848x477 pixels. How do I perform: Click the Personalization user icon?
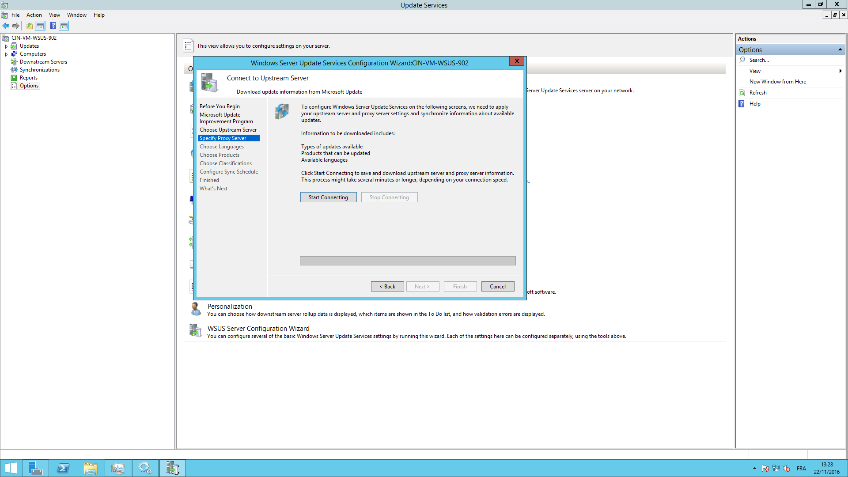(x=196, y=309)
